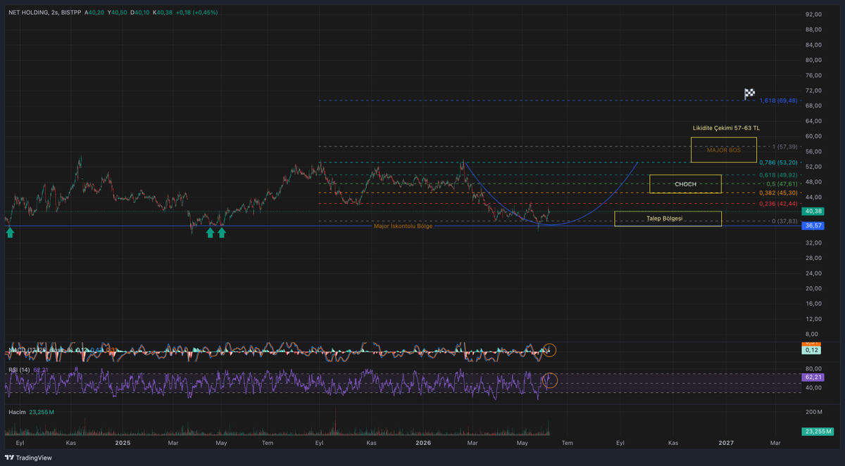Click the 2025 label on the time axis
Screen dimensions: 845x466
click(123, 444)
